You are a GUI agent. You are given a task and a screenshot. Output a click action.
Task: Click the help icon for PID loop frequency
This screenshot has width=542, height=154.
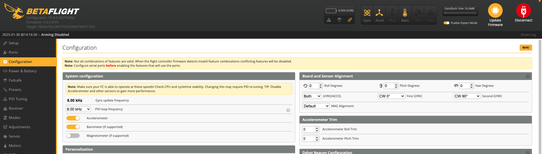288,110
